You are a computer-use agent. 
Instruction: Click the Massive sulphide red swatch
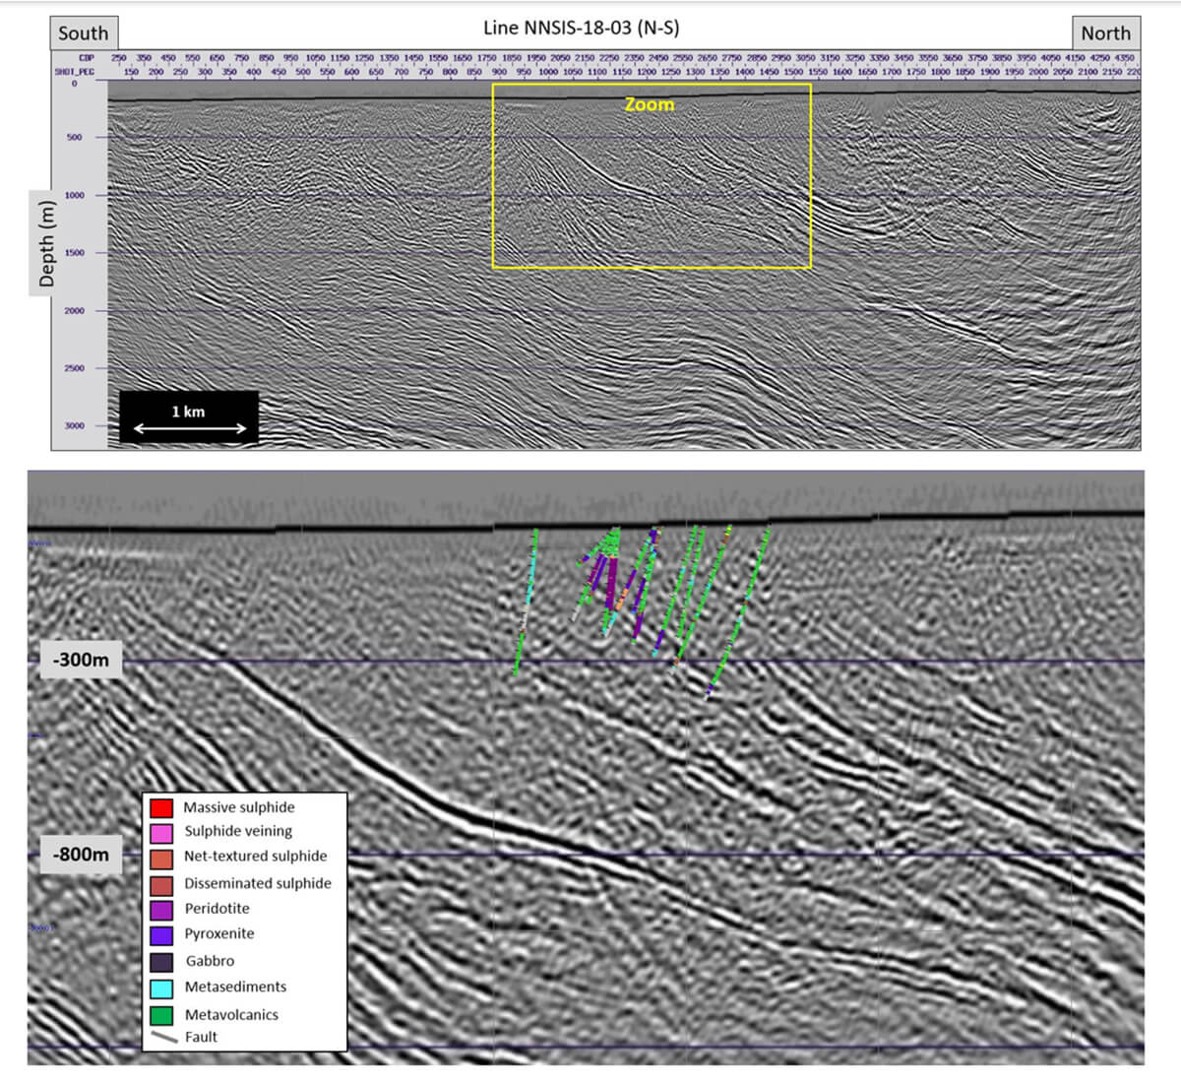[161, 808]
